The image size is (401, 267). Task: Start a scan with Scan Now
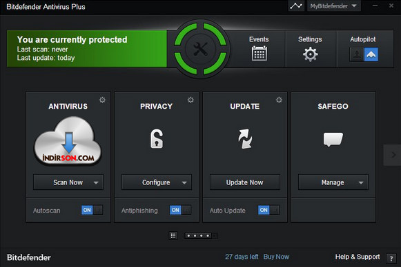click(x=68, y=182)
